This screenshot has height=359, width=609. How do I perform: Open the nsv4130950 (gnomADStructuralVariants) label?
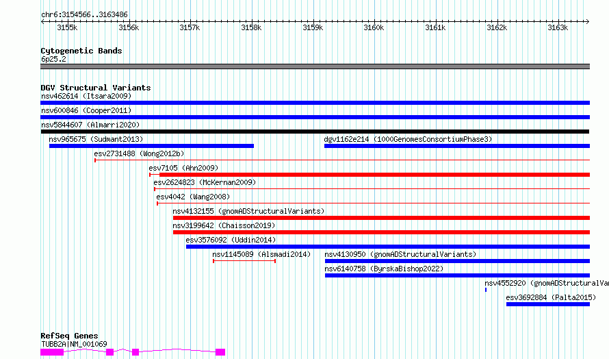(x=400, y=254)
